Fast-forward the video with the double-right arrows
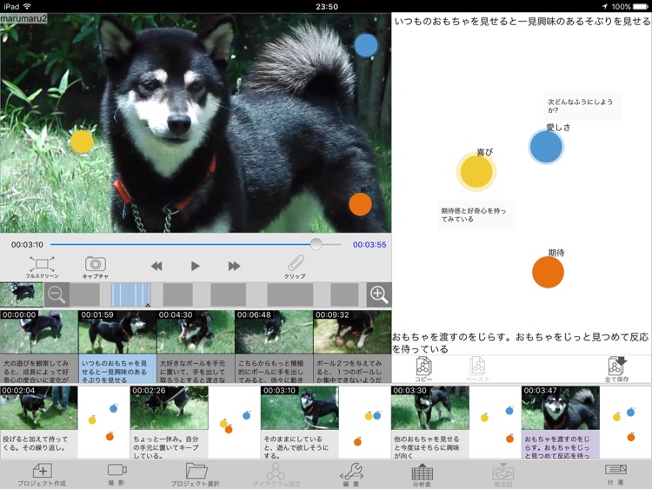 (234, 266)
